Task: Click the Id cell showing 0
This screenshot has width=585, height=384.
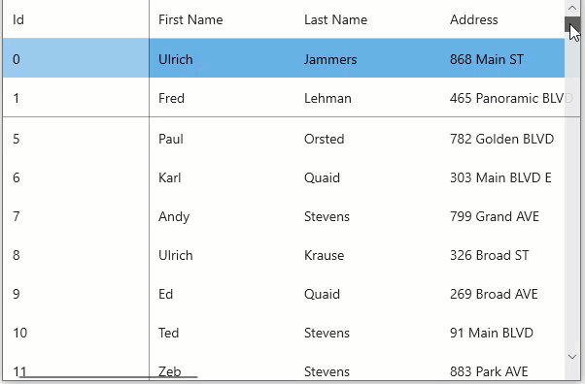Action: pos(76,58)
